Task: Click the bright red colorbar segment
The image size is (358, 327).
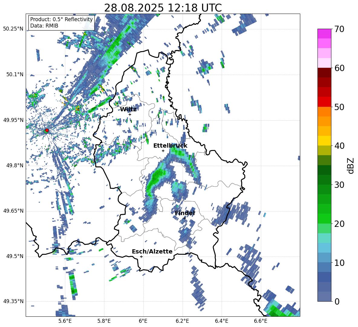Action: tap(324, 102)
